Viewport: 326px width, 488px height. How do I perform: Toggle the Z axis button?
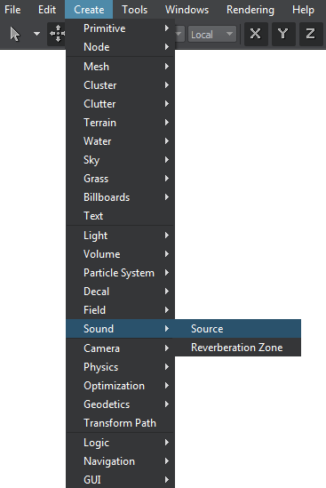[x=310, y=34]
